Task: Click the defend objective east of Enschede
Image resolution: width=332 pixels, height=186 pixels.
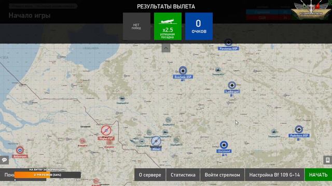Action: pyautogui.click(x=218, y=70)
